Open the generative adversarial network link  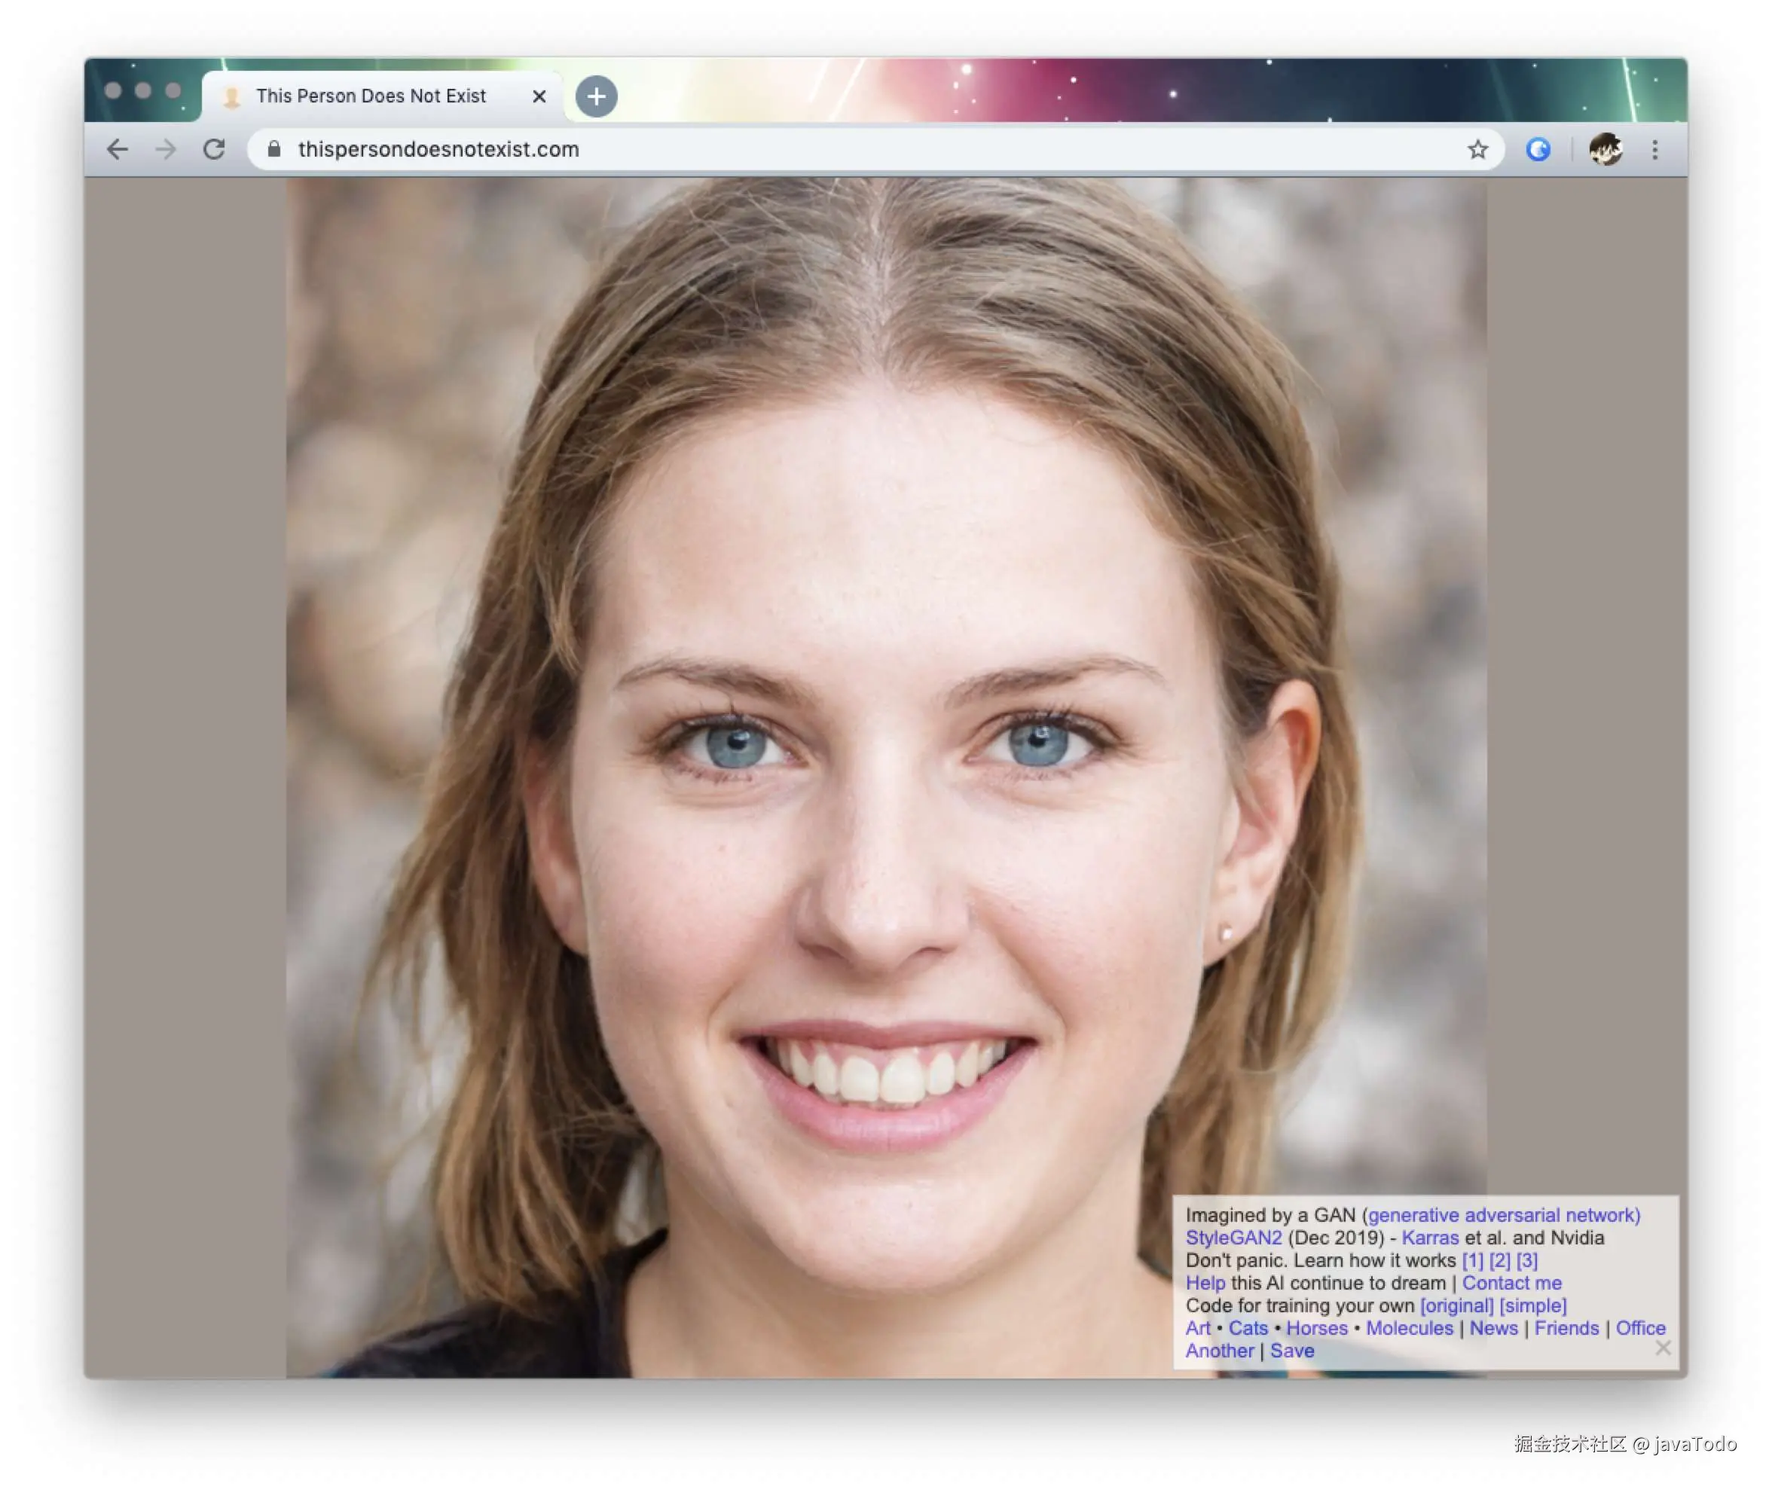pyautogui.click(x=1504, y=1214)
